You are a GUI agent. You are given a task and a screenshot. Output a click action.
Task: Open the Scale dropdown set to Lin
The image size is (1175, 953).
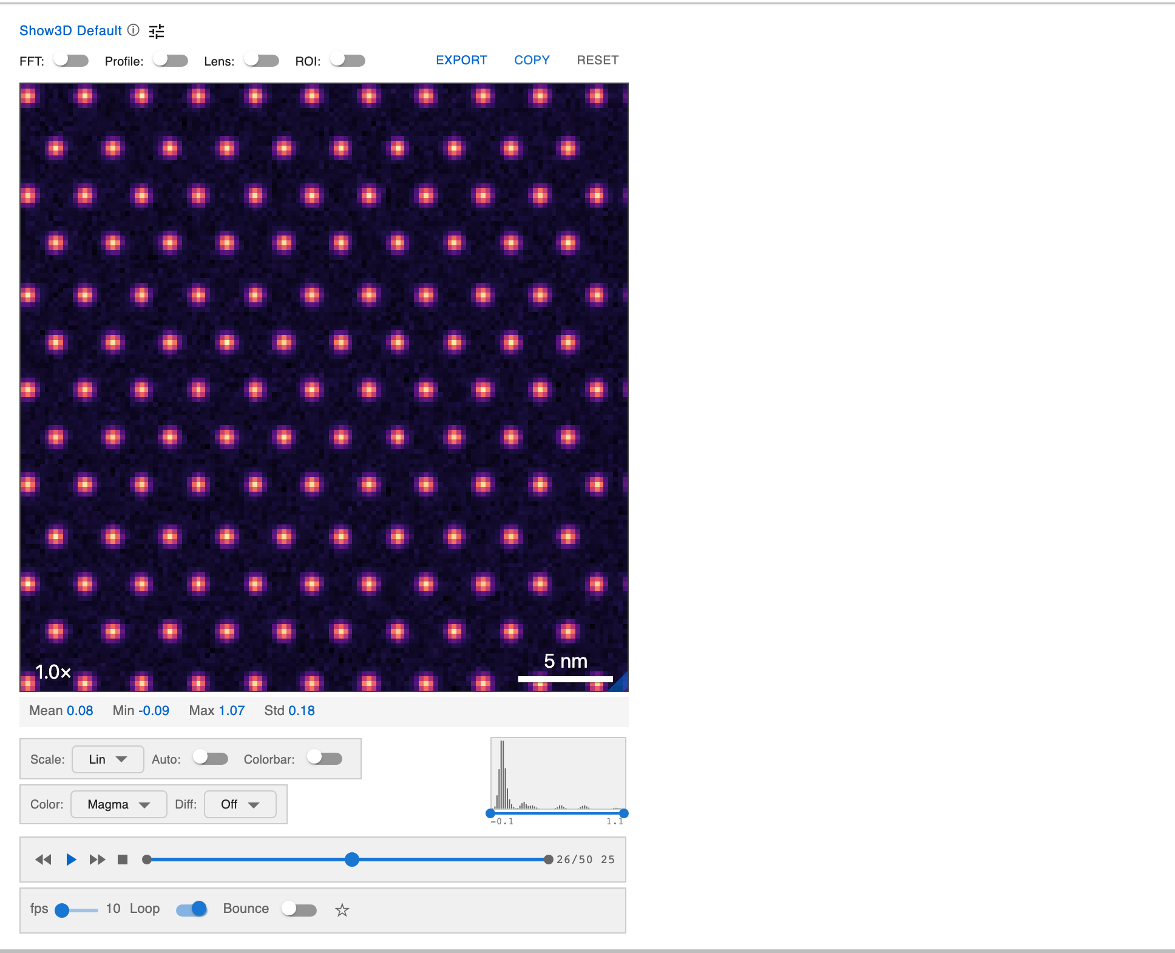tap(107, 759)
